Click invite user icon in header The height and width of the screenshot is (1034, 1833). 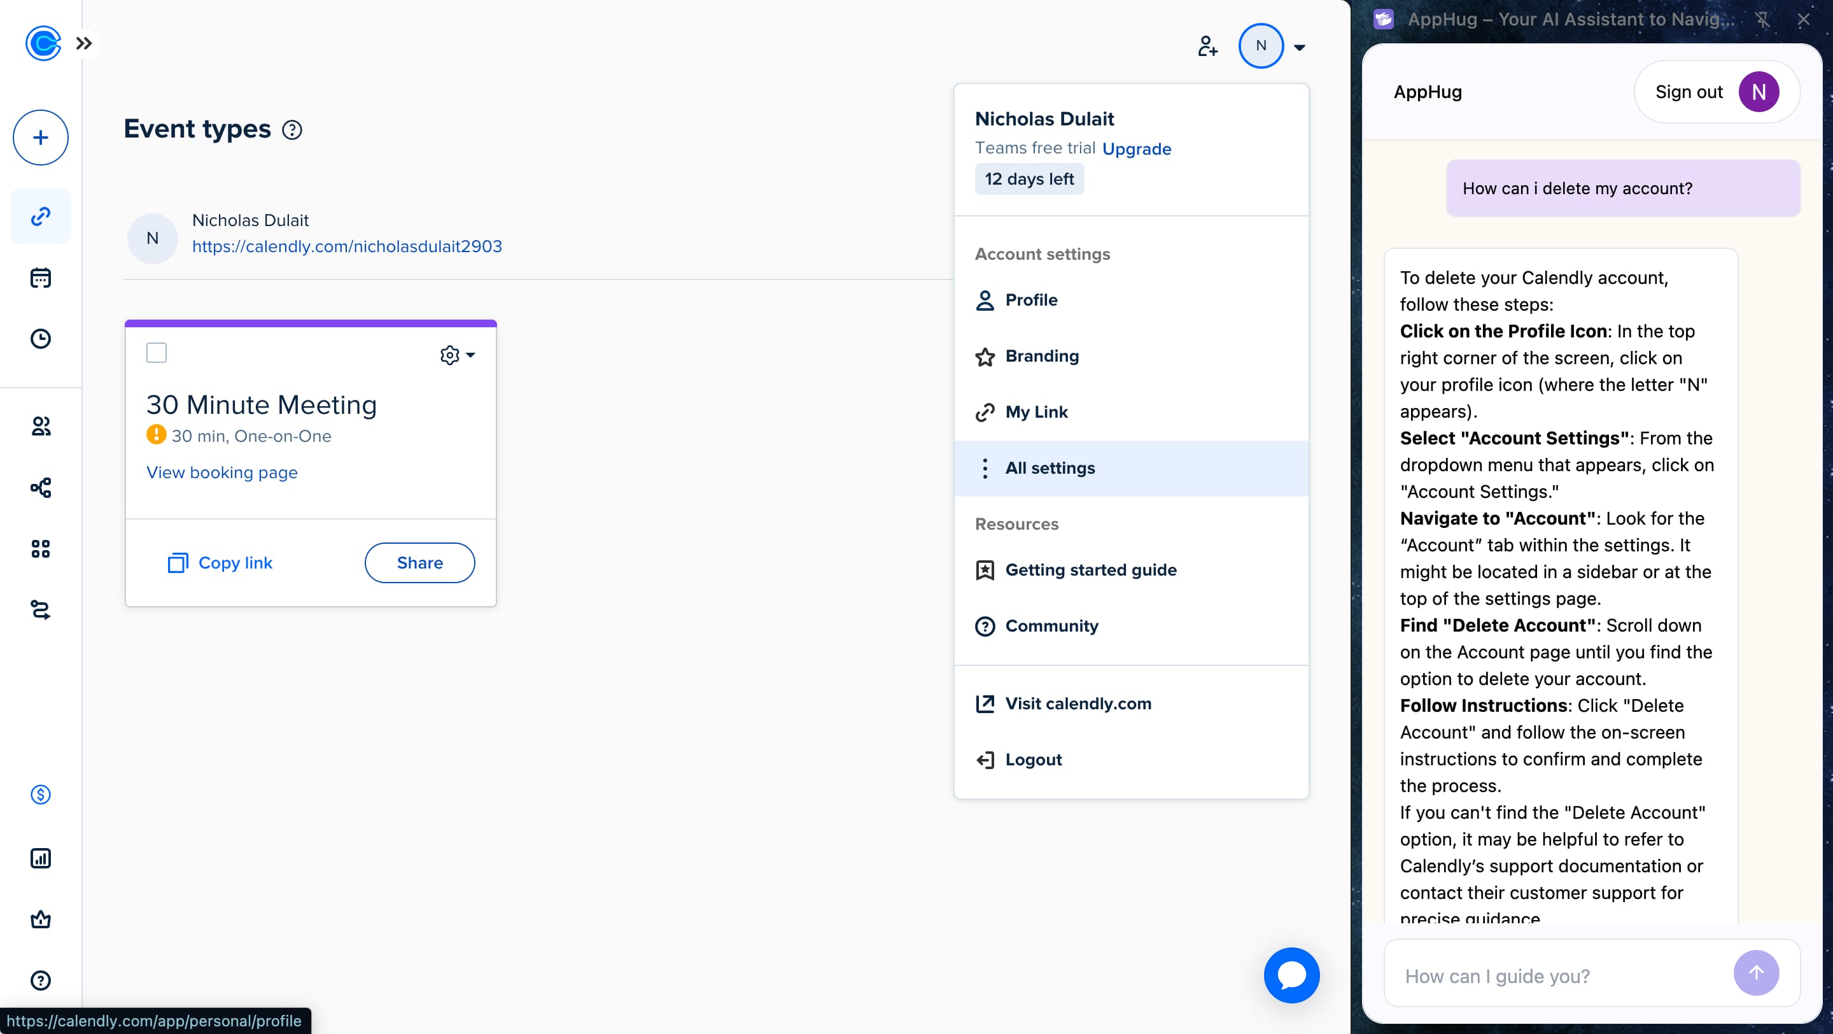1207,46
